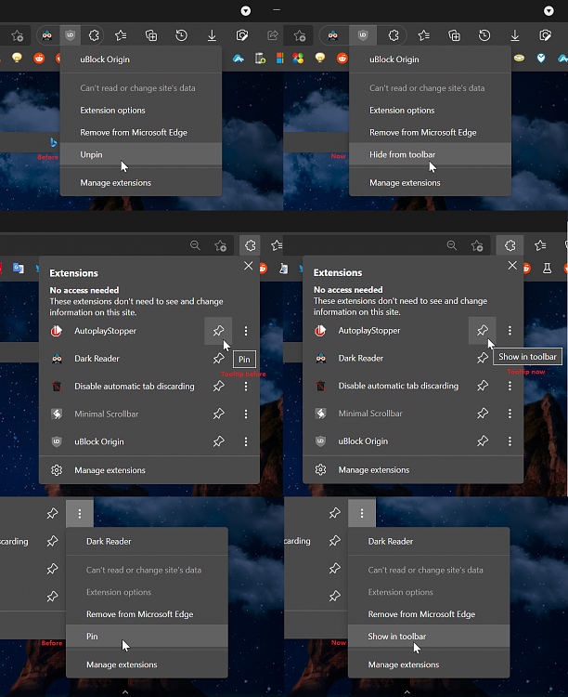Select Remove from Microsoft Edge above Hide from toolbar
The width and height of the screenshot is (568, 697).
(x=430, y=133)
